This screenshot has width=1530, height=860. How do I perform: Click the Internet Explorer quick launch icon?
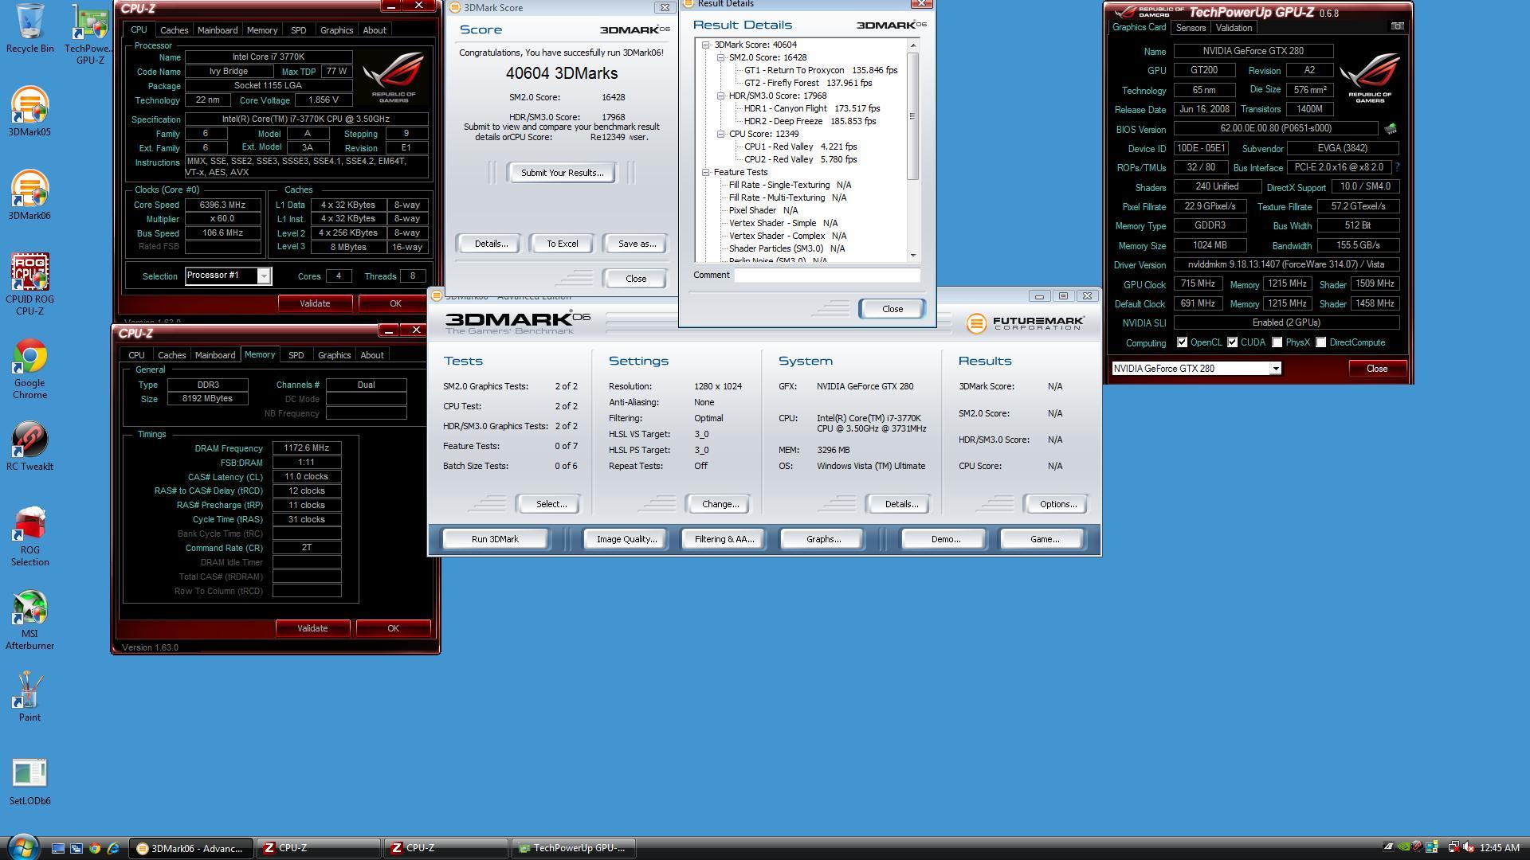click(113, 848)
